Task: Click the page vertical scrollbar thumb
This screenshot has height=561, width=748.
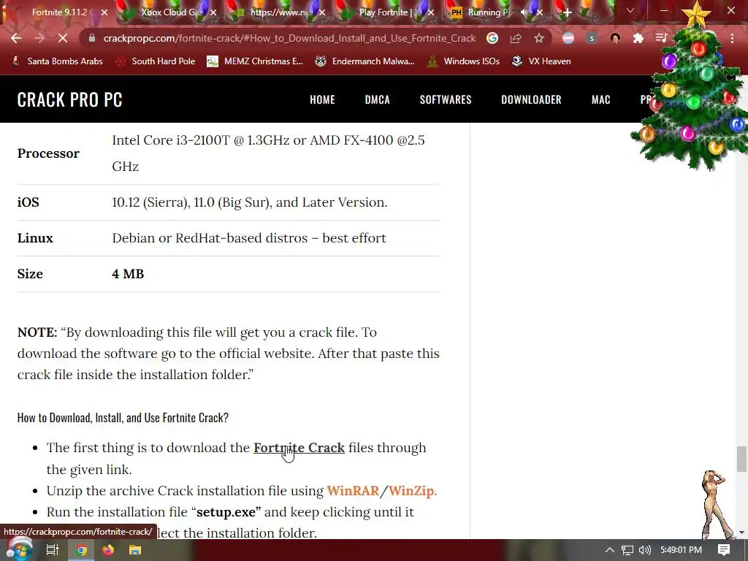Action: pos(741,459)
